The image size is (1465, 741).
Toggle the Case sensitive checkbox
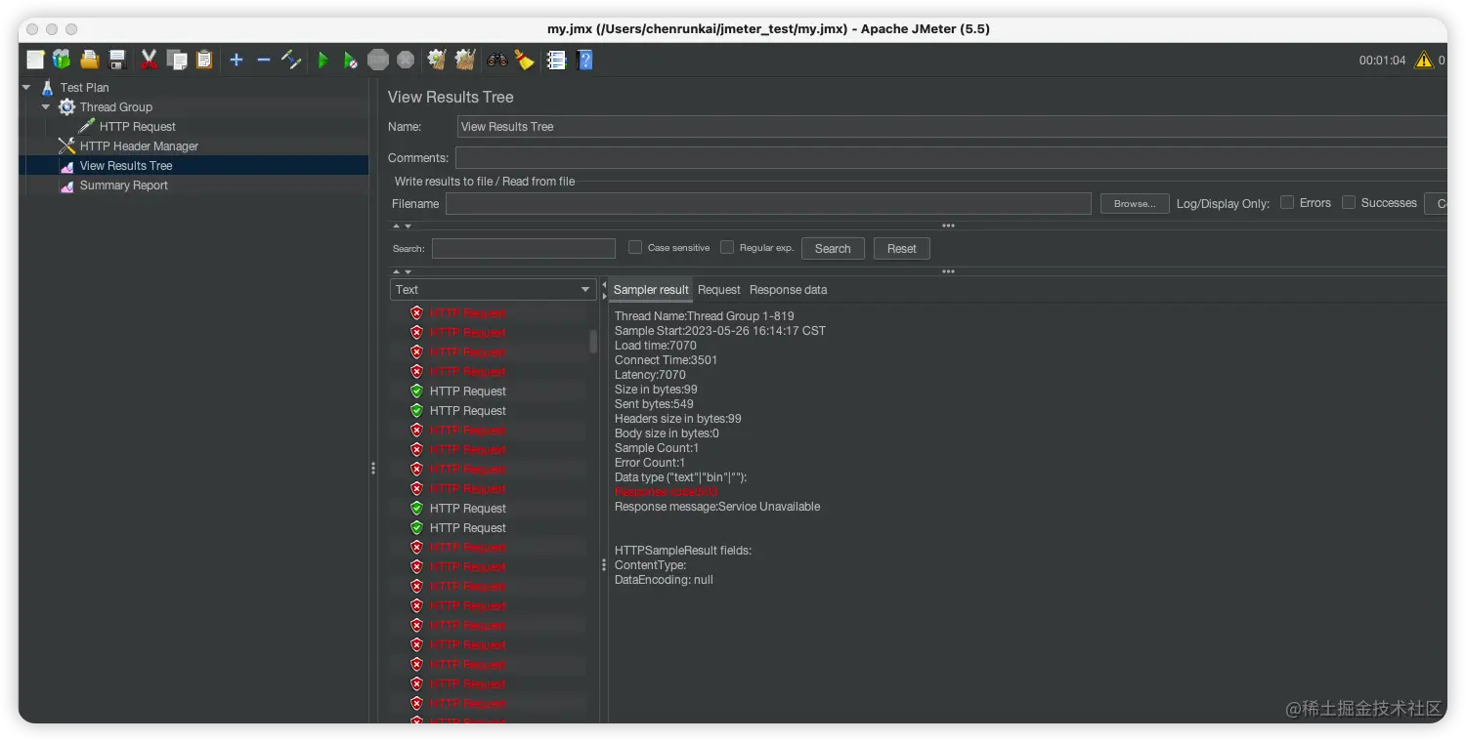pos(635,248)
